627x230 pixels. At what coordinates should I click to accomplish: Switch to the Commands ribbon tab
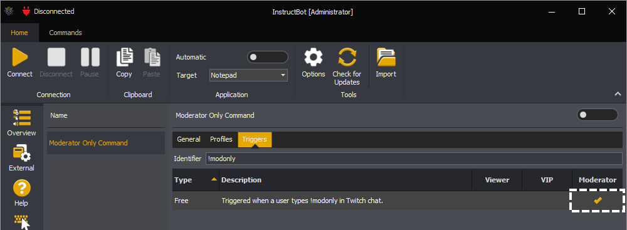(66, 33)
